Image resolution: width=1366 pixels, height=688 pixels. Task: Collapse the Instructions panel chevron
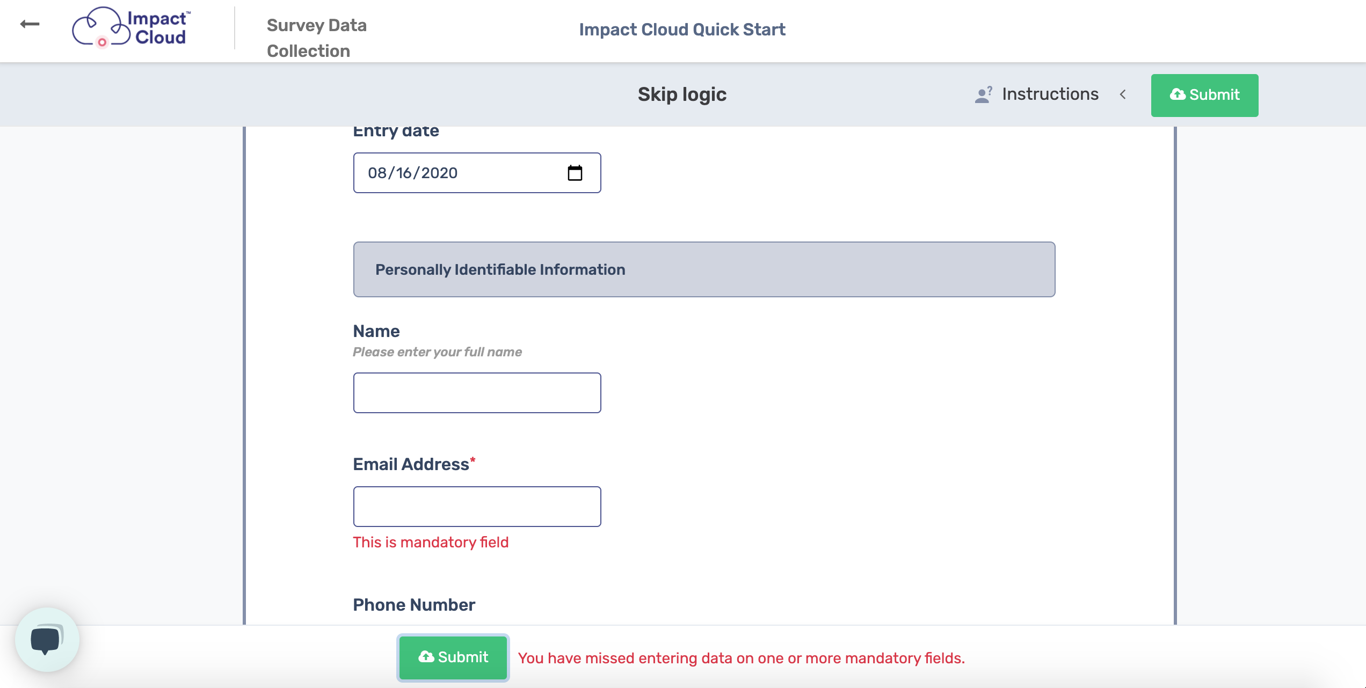pyautogui.click(x=1123, y=94)
